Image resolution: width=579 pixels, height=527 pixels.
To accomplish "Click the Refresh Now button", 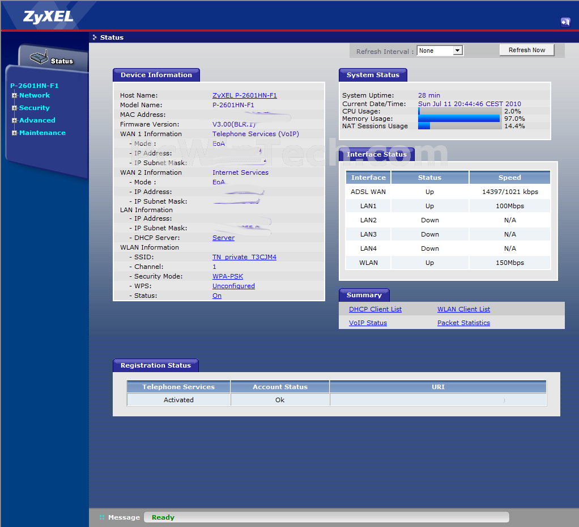I will click(x=527, y=50).
